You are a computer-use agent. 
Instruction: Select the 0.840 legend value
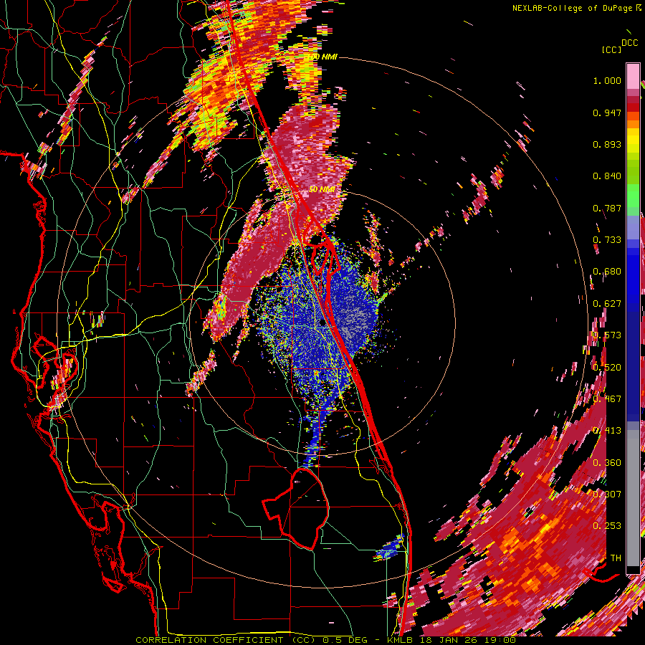click(x=607, y=176)
